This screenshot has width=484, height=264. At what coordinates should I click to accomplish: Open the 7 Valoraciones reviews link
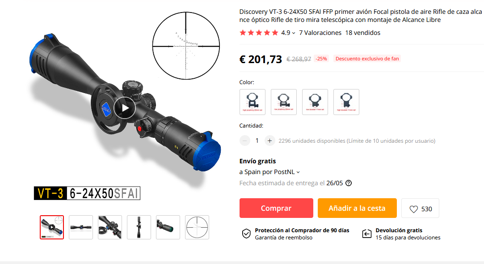(320, 33)
